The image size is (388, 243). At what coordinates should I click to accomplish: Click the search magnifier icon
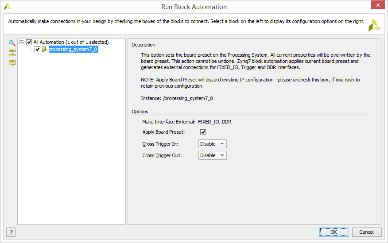coord(12,43)
